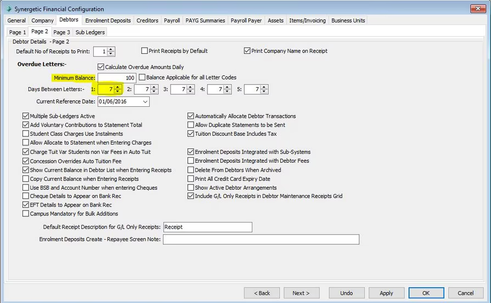Switch to the Company tab
This screenshot has height=303, width=491.
pyautogui.click(x=43, y=21)
